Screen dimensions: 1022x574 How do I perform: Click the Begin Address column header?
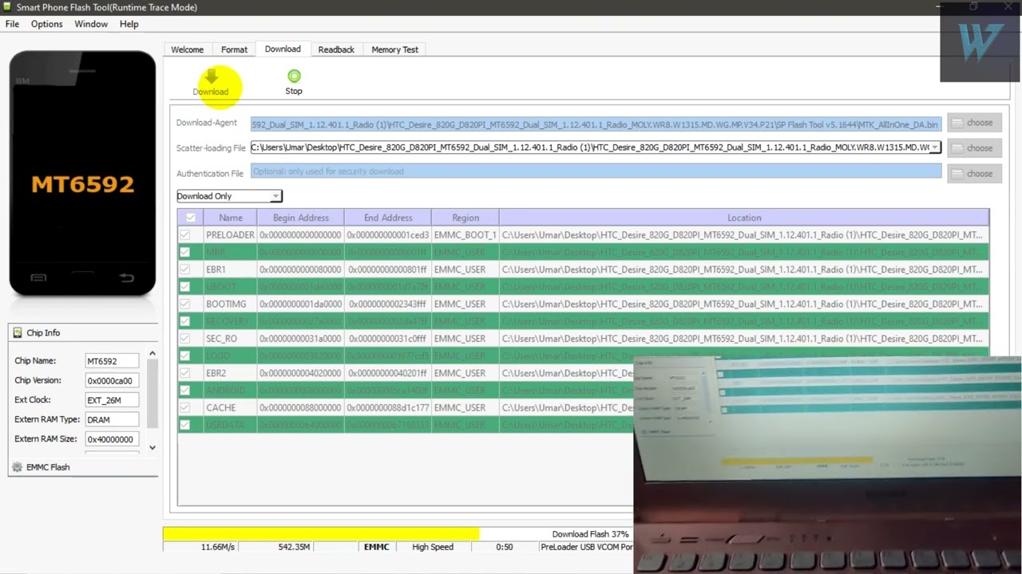(x=300, y=218)
